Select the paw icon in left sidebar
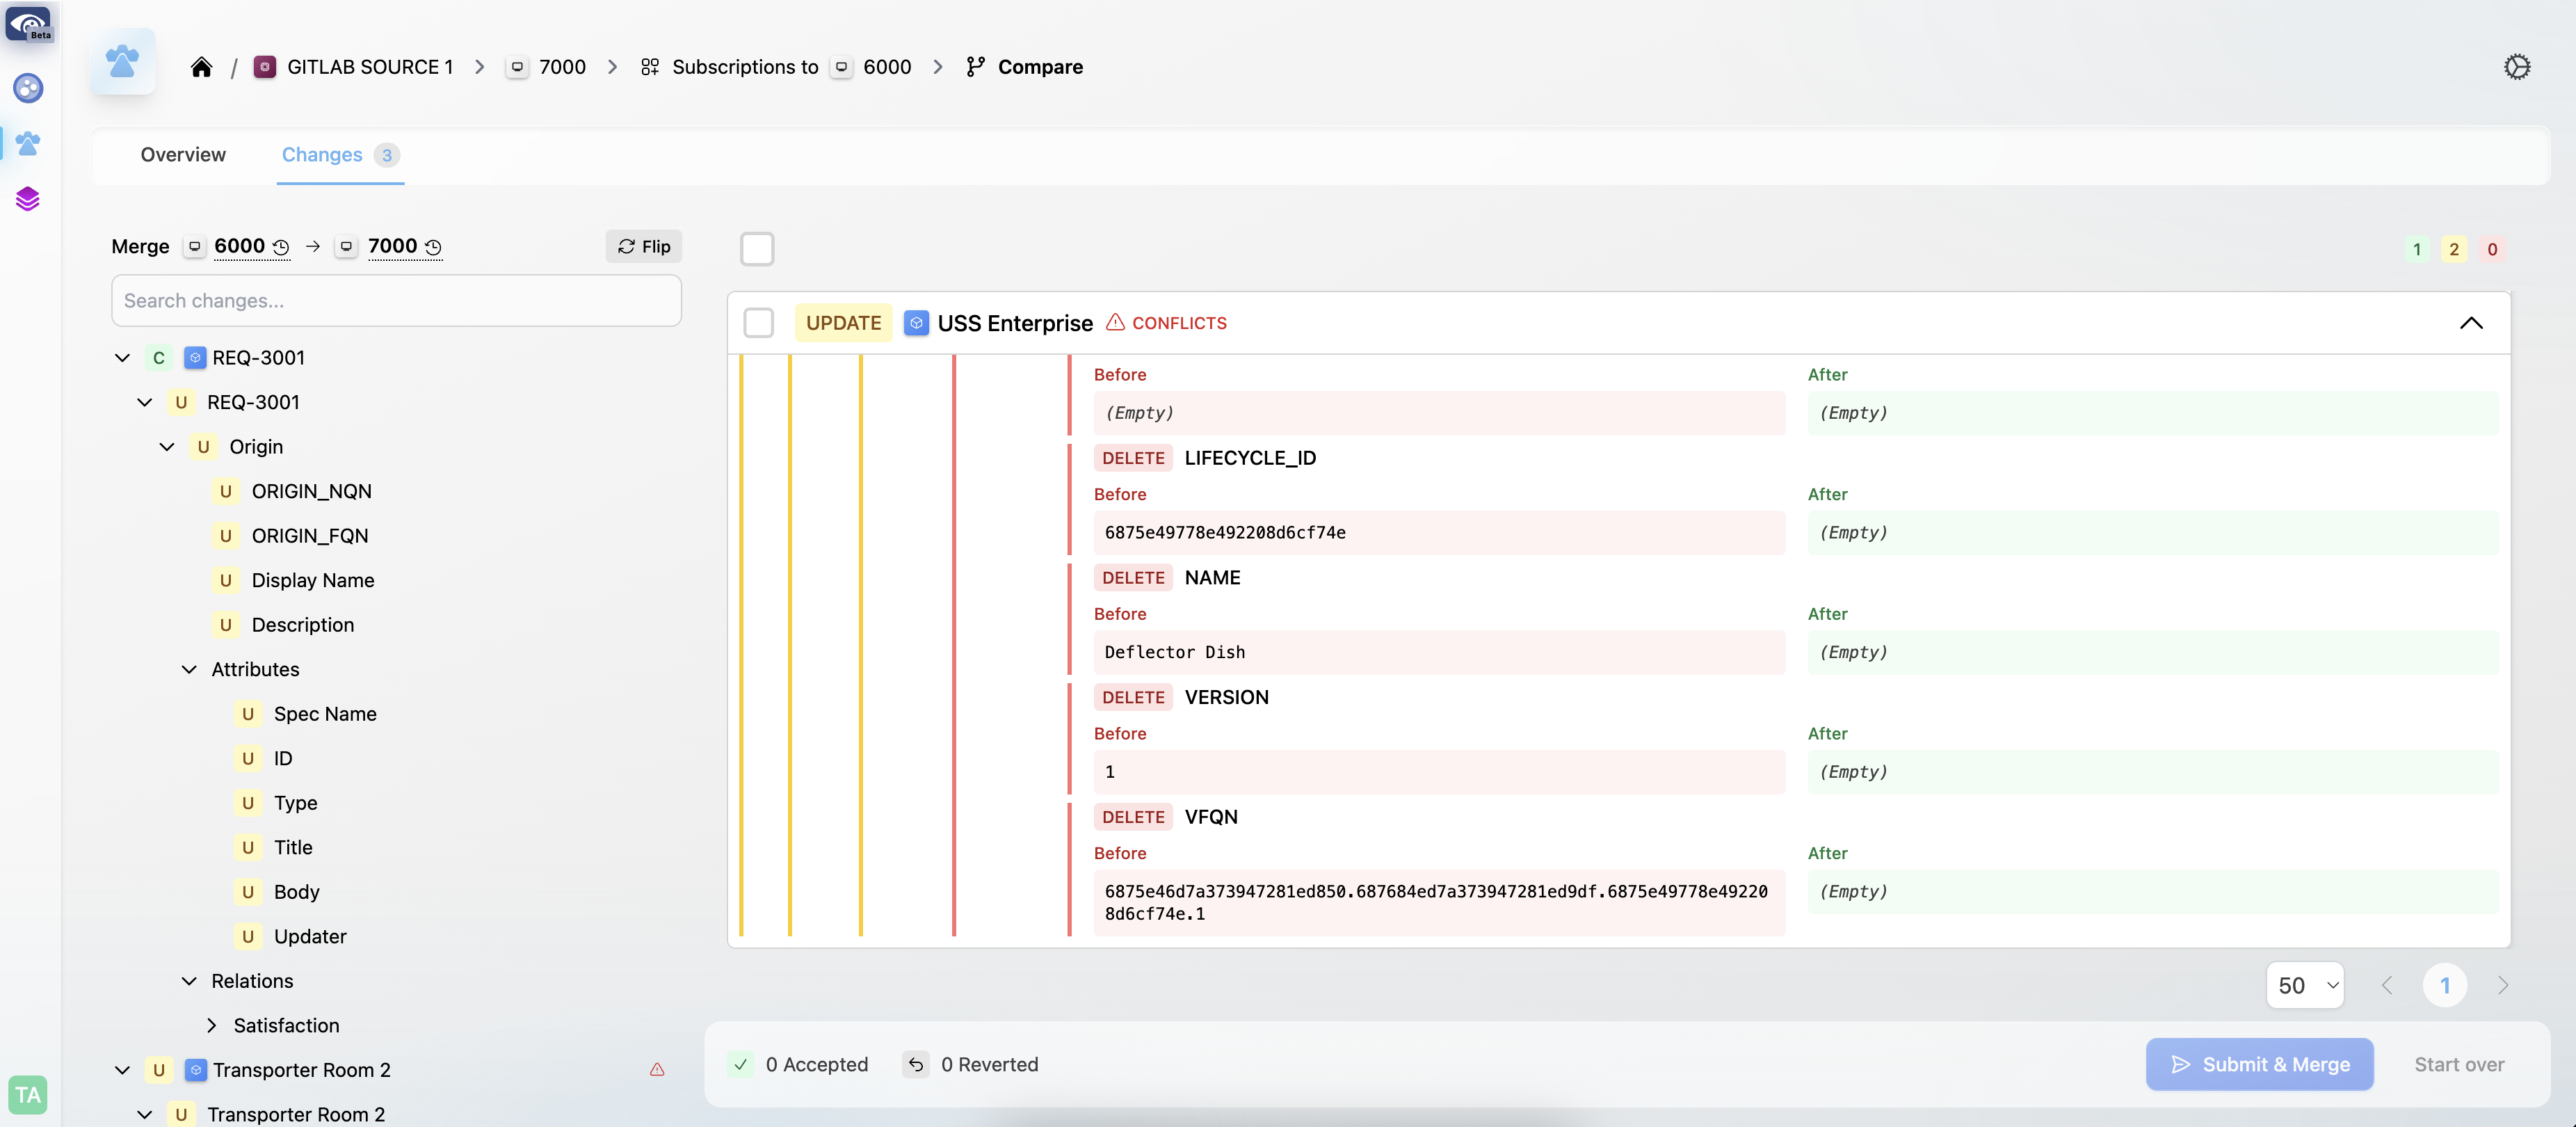The height and width of the screenshot is (1127, 2576). (x=28, y=143)
